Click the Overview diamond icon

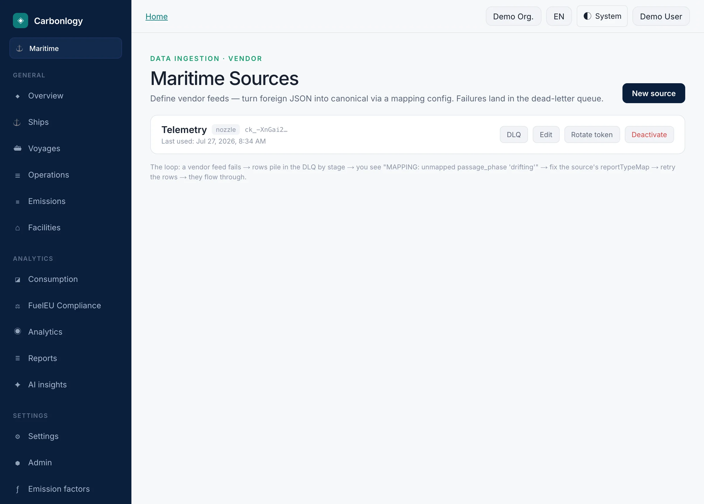click(18, 96)
